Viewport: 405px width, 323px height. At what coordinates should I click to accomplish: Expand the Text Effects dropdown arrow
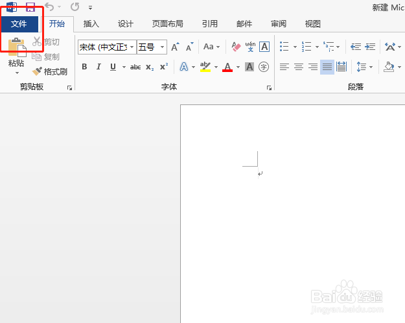(x=193, y=67)
